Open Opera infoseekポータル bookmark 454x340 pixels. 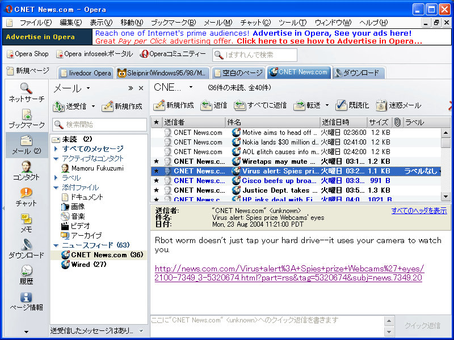(x=94, y=54)
